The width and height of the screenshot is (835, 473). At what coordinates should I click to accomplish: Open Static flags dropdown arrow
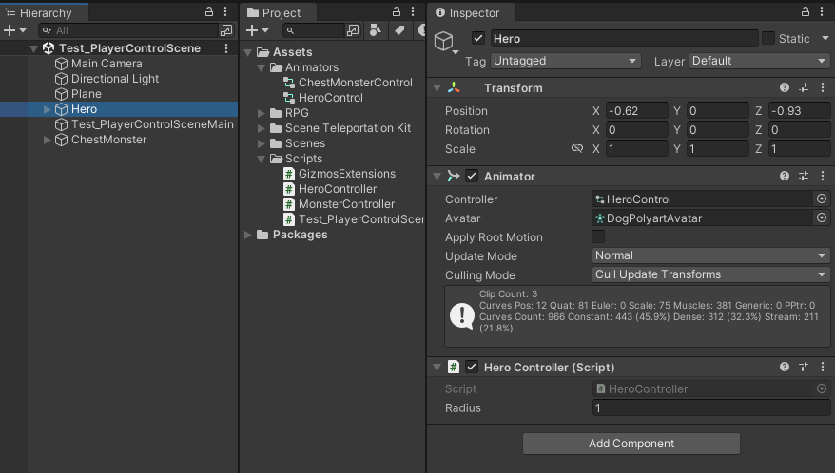point(825,38)
